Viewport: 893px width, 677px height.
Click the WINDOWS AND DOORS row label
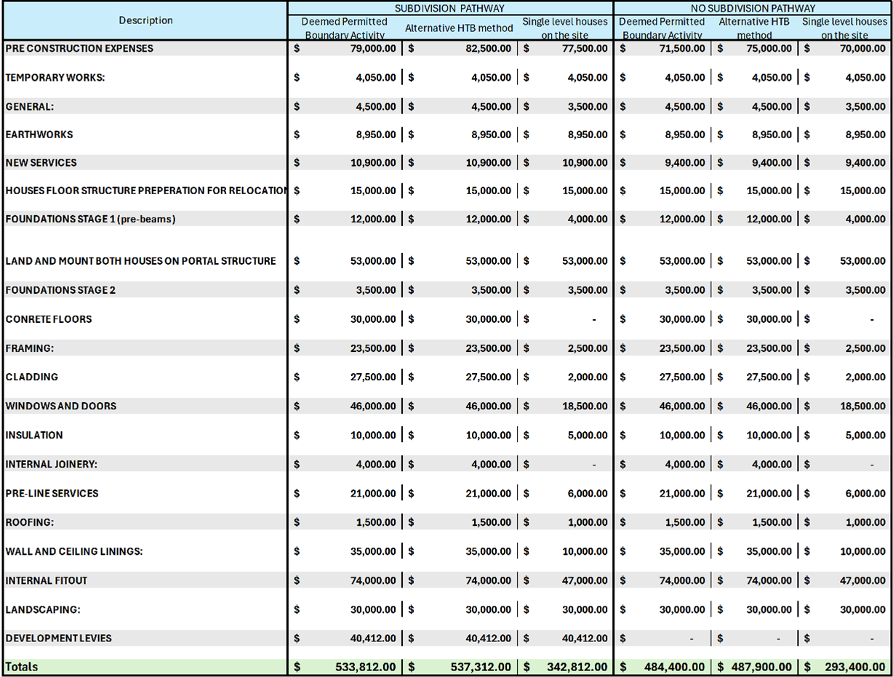pos(61,406)
